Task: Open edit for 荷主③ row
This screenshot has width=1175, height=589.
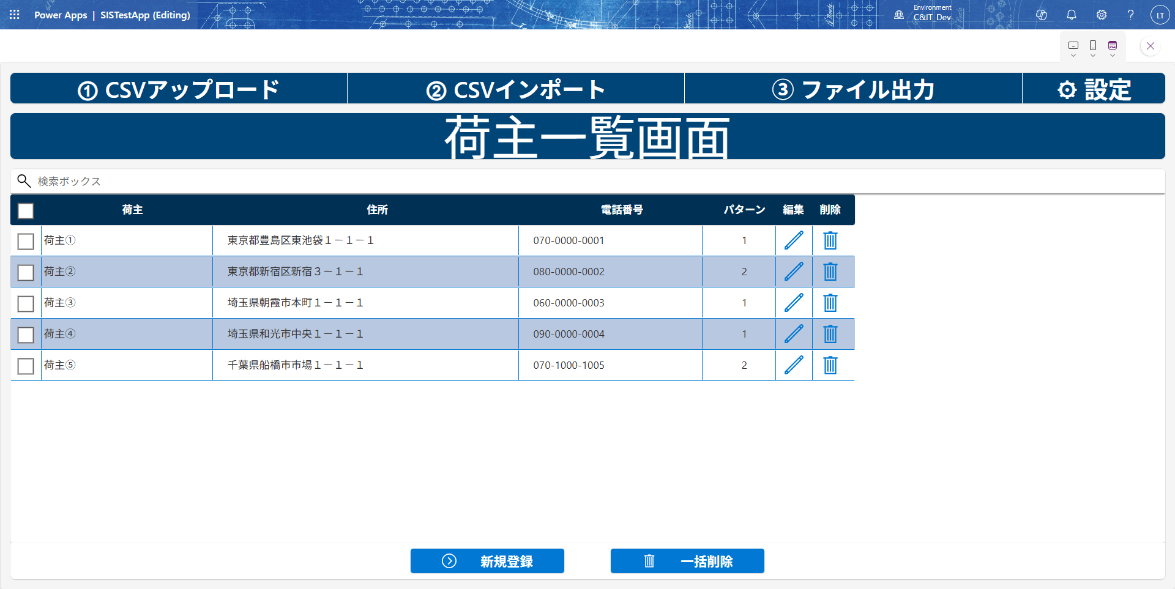Action: [x=794, y=303]
